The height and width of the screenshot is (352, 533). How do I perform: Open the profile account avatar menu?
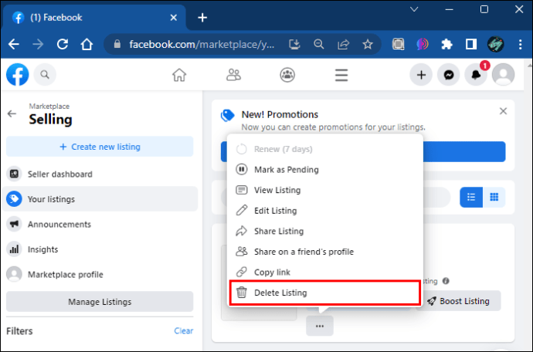click(504, 75)
